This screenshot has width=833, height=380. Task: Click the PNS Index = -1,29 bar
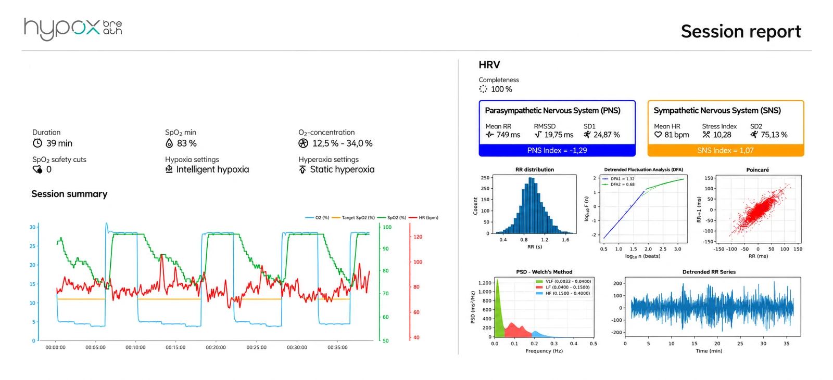(557, 150)
